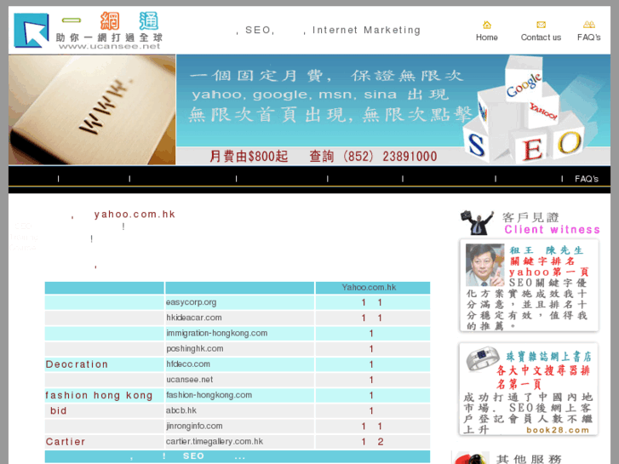Image resolution: width=619 pixels, height=464 pixels.
Task: Click the ring jewelry image
Action: [x=483, y=359]
